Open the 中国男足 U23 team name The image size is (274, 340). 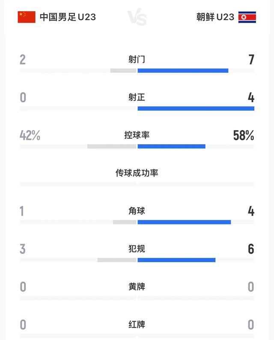68,17
